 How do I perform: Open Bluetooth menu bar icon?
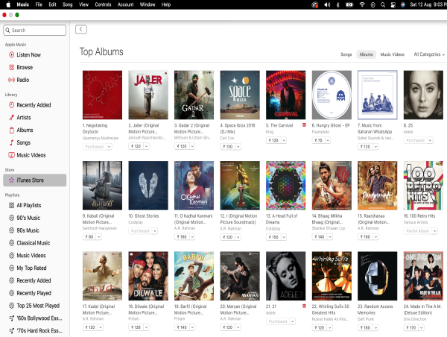pos(338,4)
